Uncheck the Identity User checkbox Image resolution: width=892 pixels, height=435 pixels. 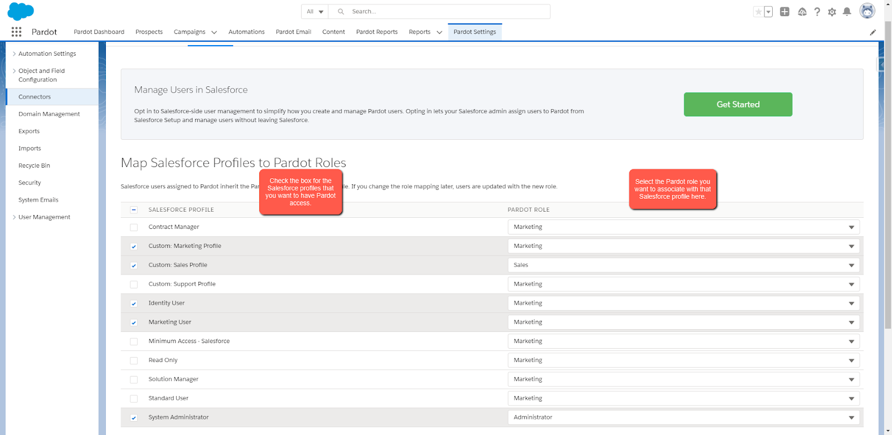pyautogui.click(x=134, y=304)
